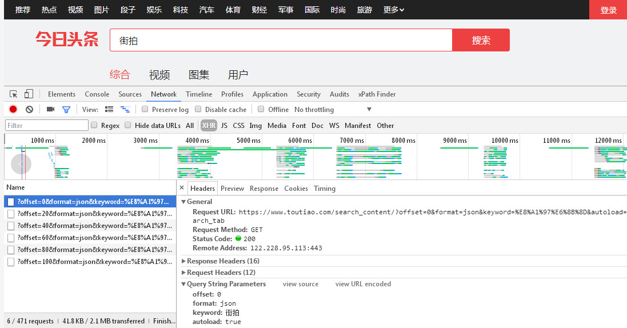Click the red 搜索 search button
Screen dimensions: 627x328
(481, 40)
